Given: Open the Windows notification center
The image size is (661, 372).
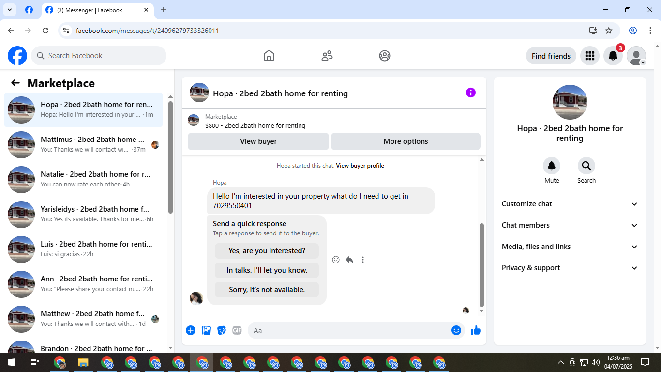Looking at the screenshot, I should point(645,362).
